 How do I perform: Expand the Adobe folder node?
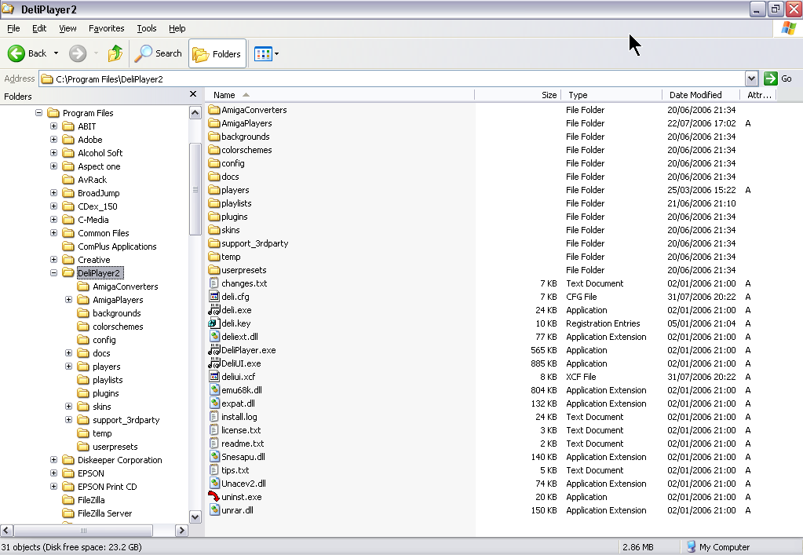54,139
